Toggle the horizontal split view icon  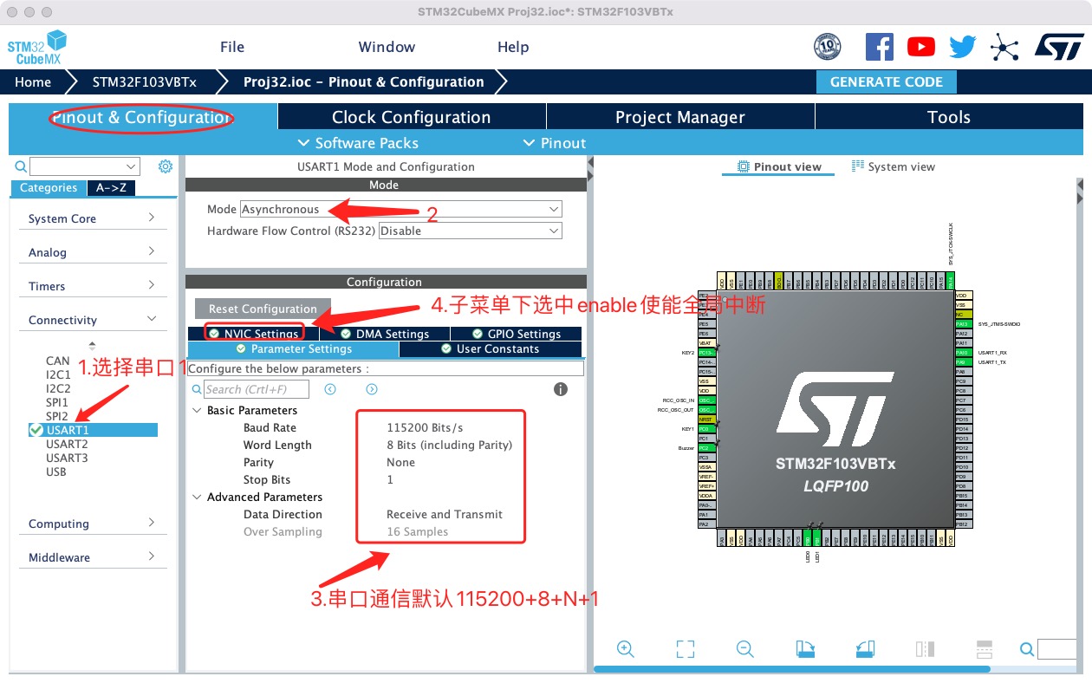(984, 648)
